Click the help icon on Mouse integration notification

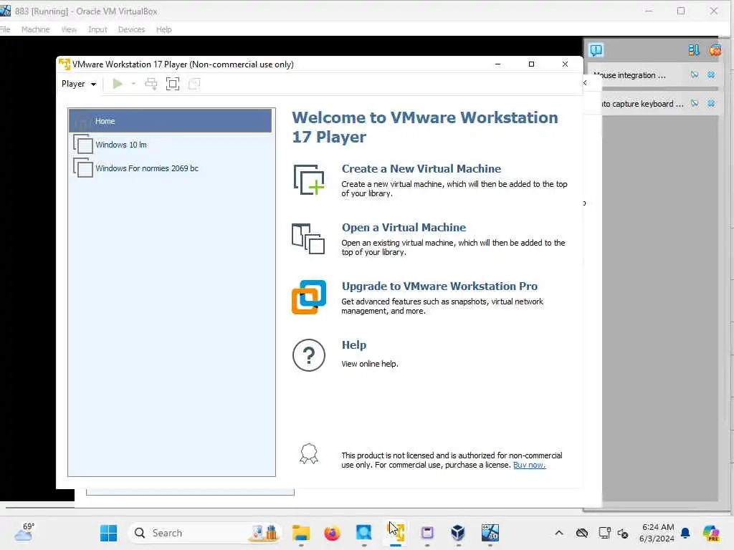pos(694,74)
